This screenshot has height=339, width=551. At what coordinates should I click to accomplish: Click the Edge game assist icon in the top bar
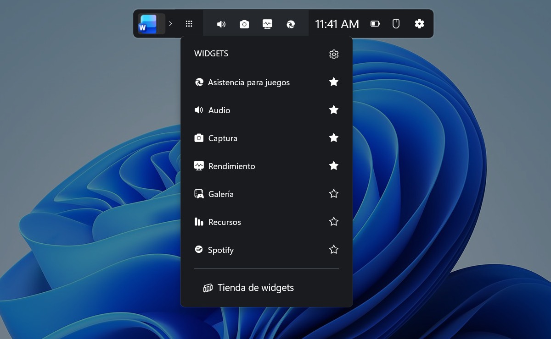tap(291, 24)
